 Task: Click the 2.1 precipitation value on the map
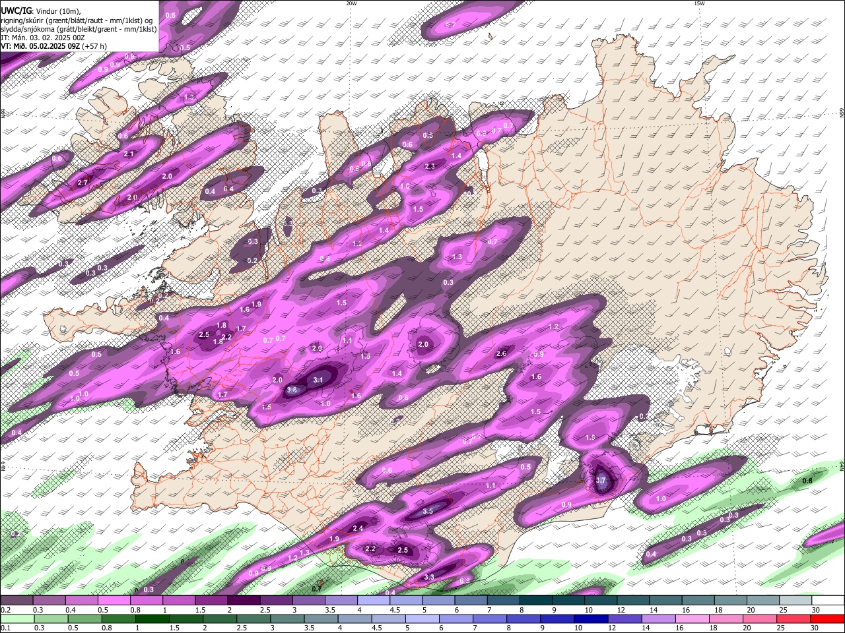(129, 154)
